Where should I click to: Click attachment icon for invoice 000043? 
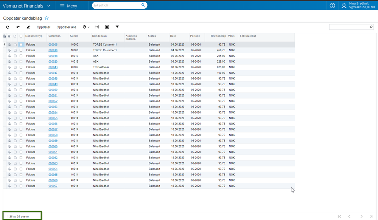click(9, 67)
